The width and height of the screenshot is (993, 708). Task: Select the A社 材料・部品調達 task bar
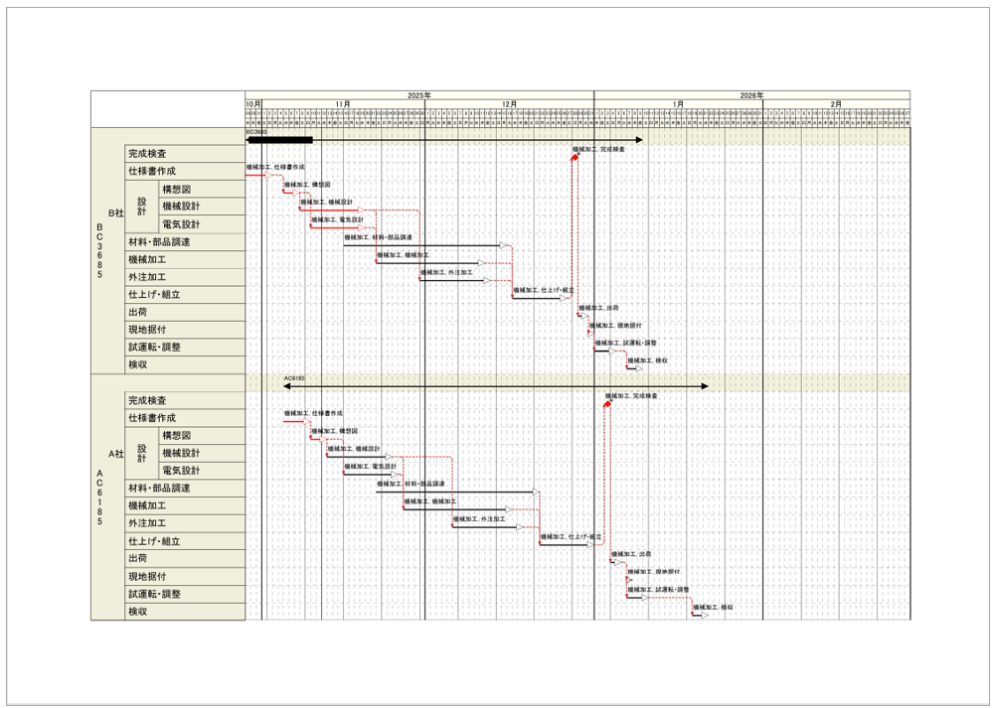click(457, 492)
